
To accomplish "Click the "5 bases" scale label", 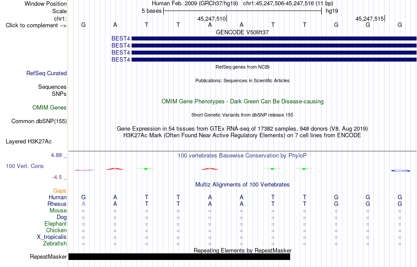I will [x=151, y=11].
